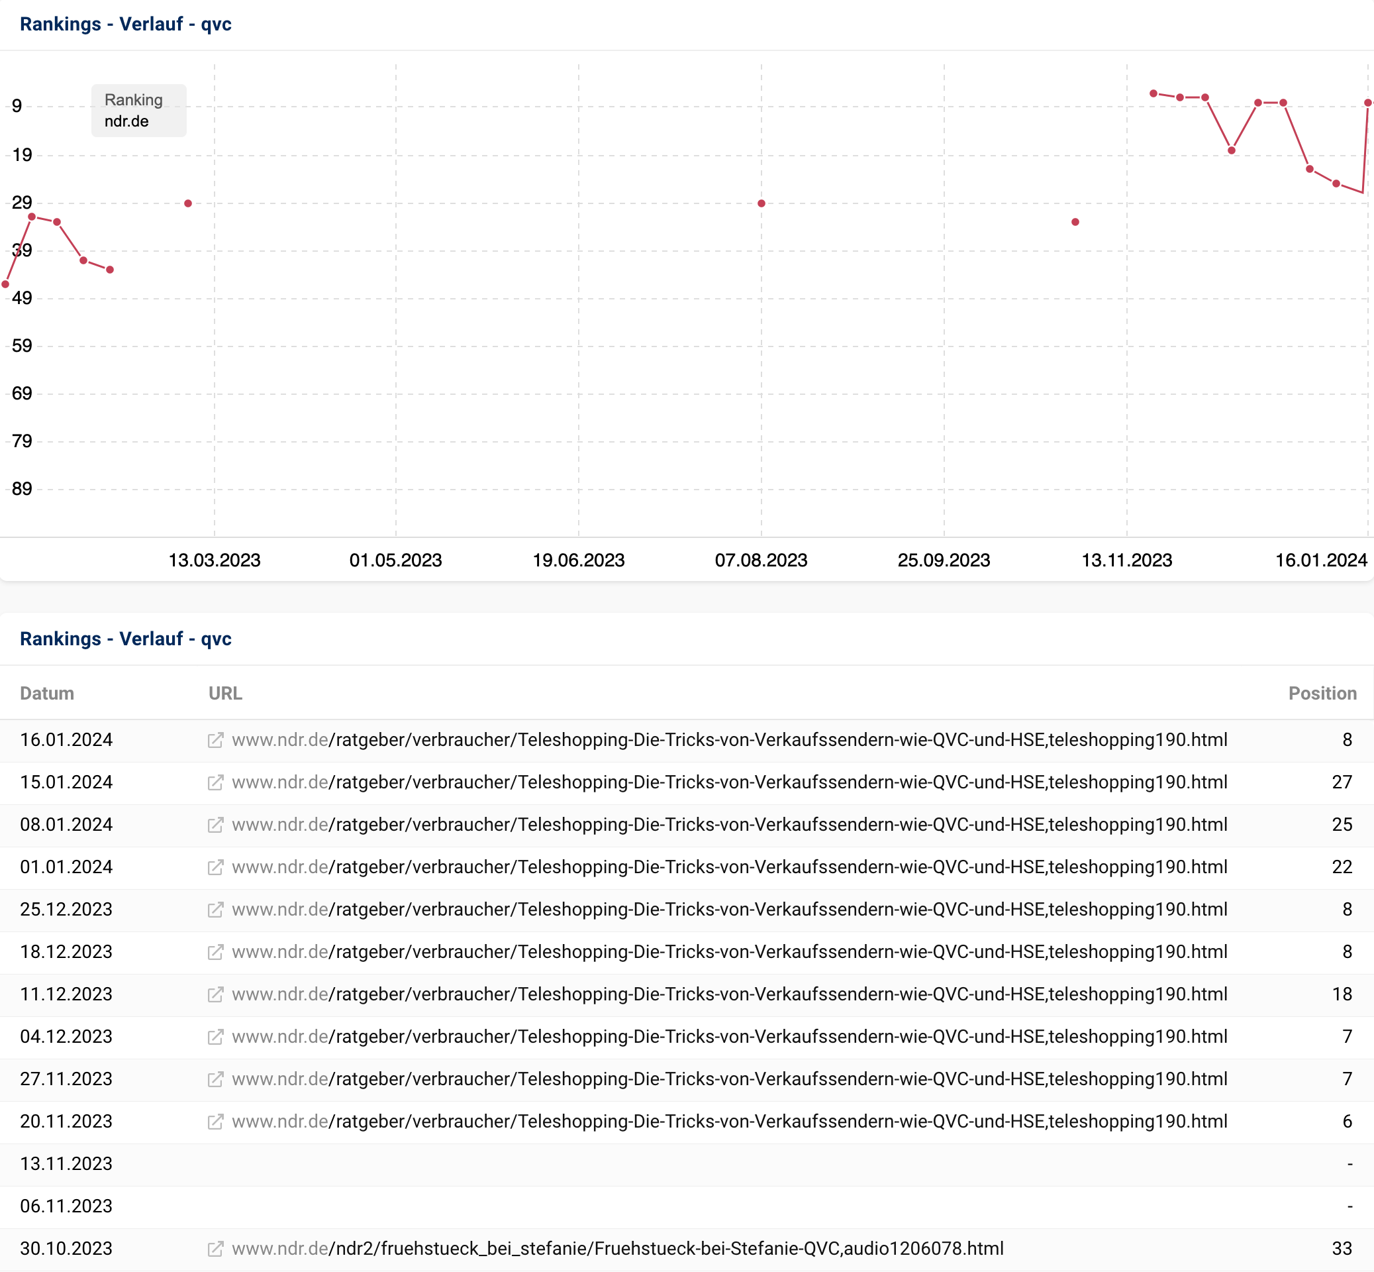Click the date cell 30.10.2023
Viewport: 1374px width, 1272px height.
click(x=66, y=1249)
